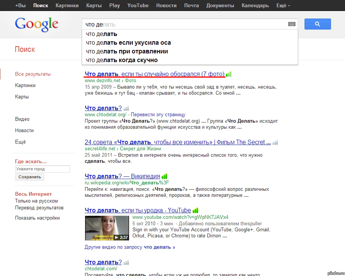Screen dimensions: 345x276
Task: Click the Google logo
Action: click(37, 25)
